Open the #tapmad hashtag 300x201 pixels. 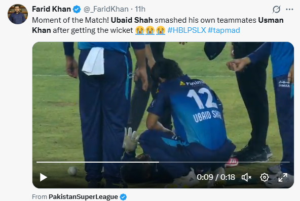(x=224, y=30)
